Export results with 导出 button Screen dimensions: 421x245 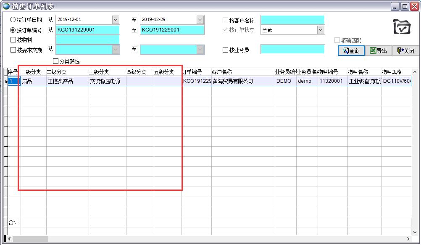point(378,51)
